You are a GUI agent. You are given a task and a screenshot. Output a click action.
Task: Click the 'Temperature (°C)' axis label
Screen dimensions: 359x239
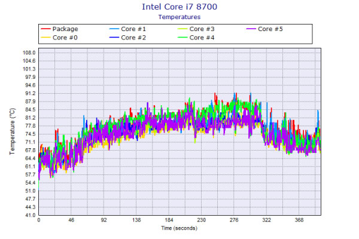pos(12,131)
